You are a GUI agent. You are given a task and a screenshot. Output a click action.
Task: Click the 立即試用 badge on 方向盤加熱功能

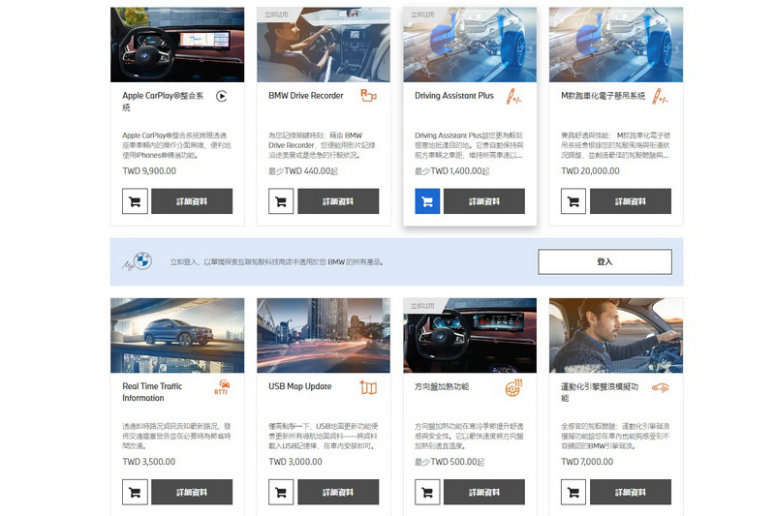coord(422,306)
